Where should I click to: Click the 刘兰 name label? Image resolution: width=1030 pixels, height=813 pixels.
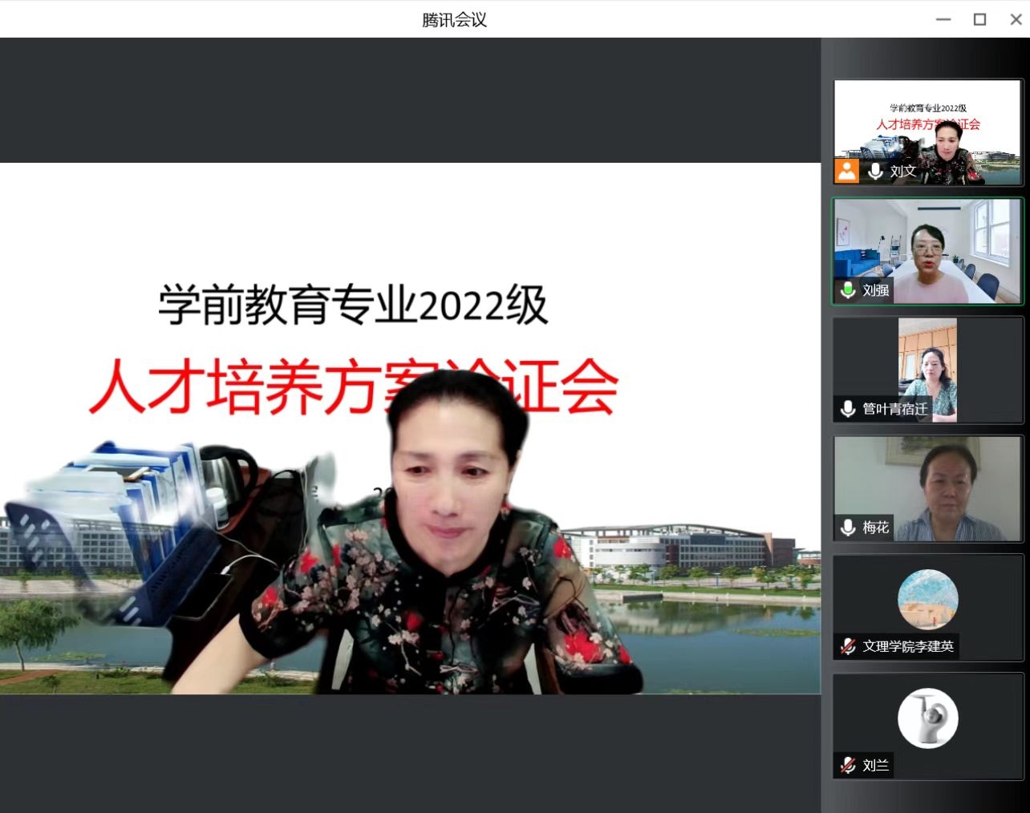click(x=875, y=766)
